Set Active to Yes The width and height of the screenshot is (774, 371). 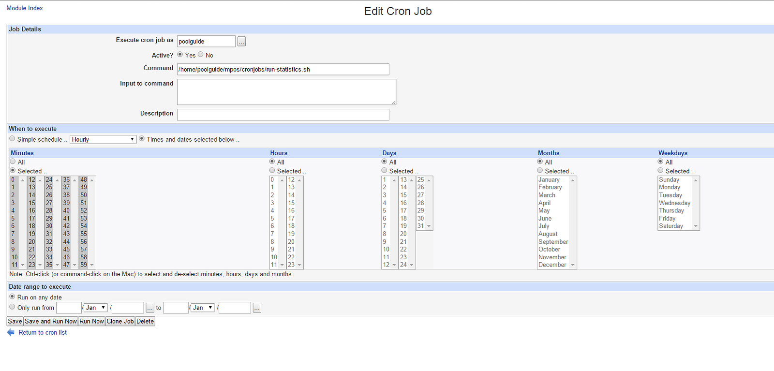click(180, 55)
